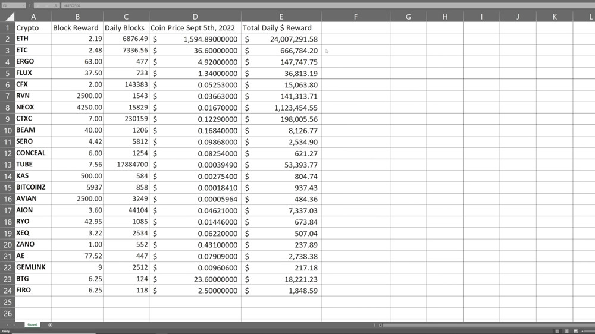Click the cell containing 24,007,291.58
Image resolution: width=595 pixels, height=334 pixels.
(x=281, y=39)
